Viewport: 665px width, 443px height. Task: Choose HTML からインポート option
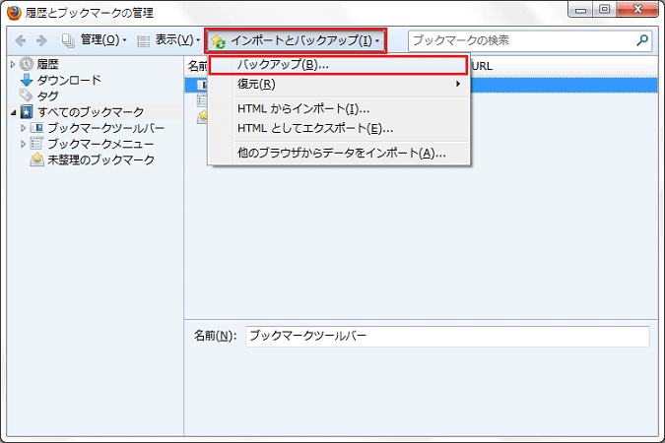pos(302,108)
